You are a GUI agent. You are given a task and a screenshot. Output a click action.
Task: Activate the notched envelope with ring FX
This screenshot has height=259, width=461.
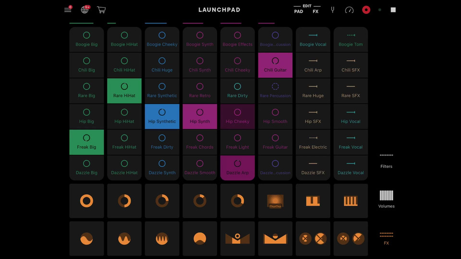click(237, 238)
